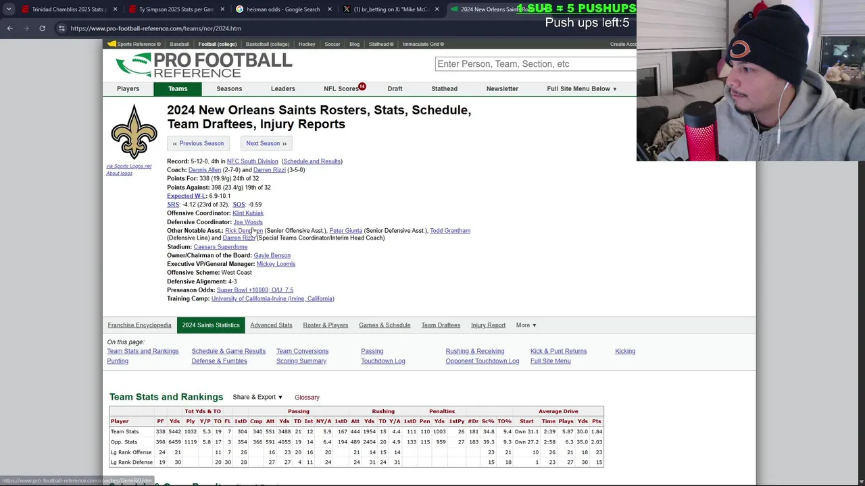Close the br_betting X tab
Viewport: 865px width, 486px height.
437,9
